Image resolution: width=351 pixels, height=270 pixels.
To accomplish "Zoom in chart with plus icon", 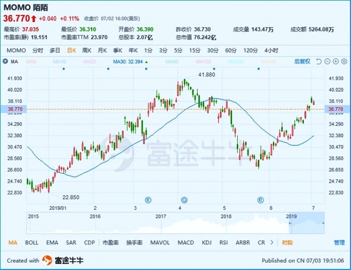I will point(335,61).
